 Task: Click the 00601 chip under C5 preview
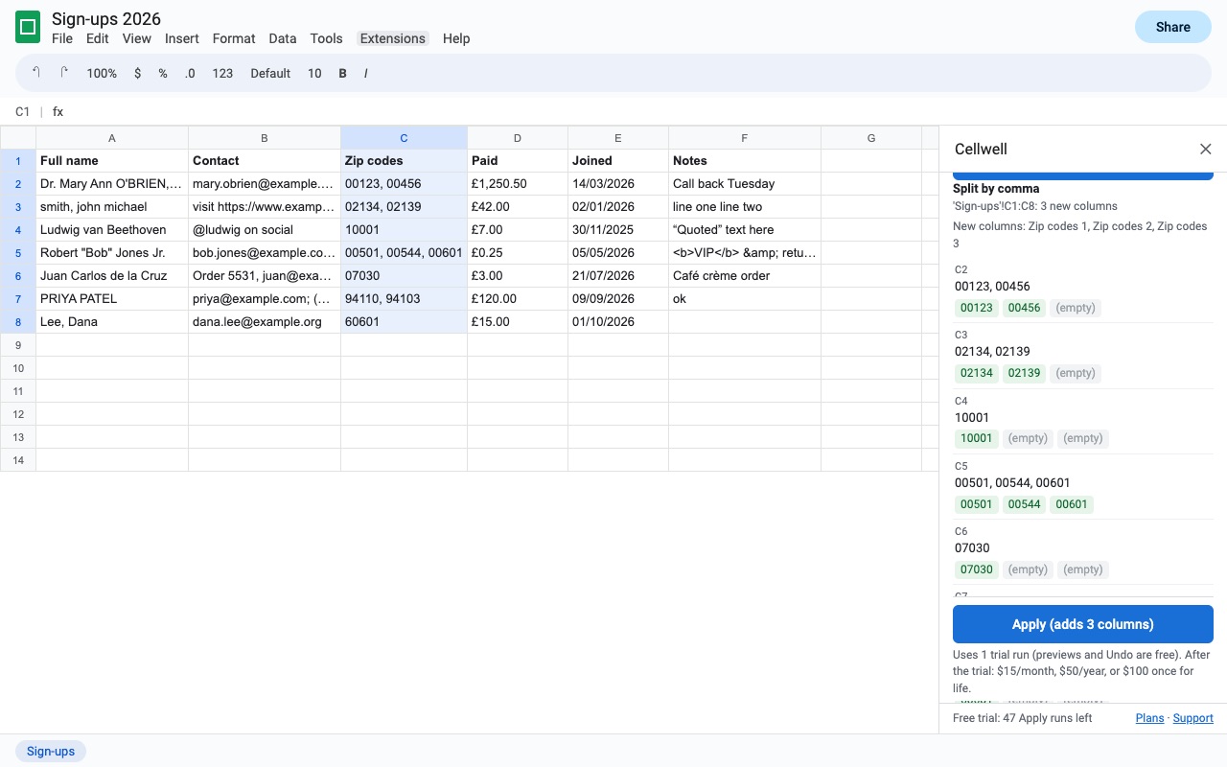(x=1072, y=504)
